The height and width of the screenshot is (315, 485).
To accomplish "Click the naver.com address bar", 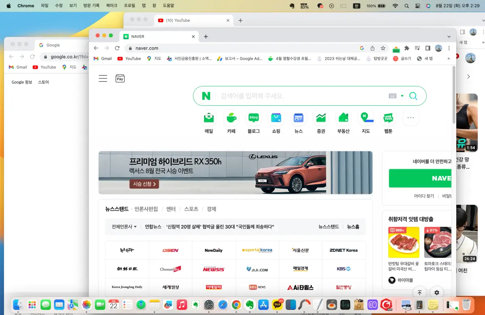I will (242, 48).
